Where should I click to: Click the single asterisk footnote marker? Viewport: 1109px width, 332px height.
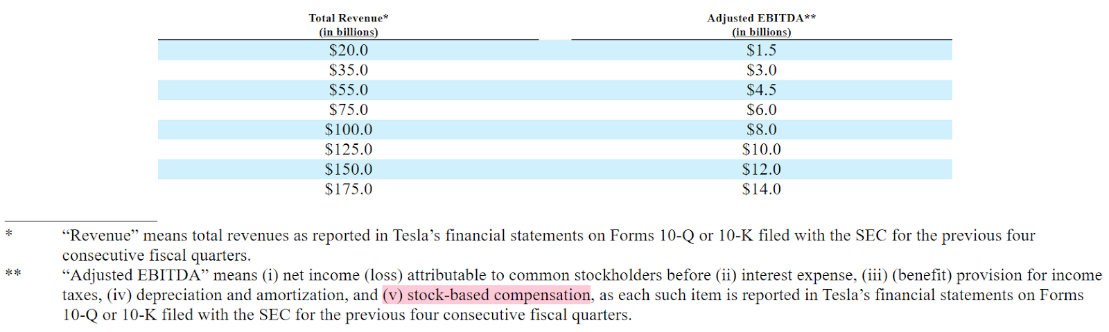pyautogui.click(x=9, y=234)
